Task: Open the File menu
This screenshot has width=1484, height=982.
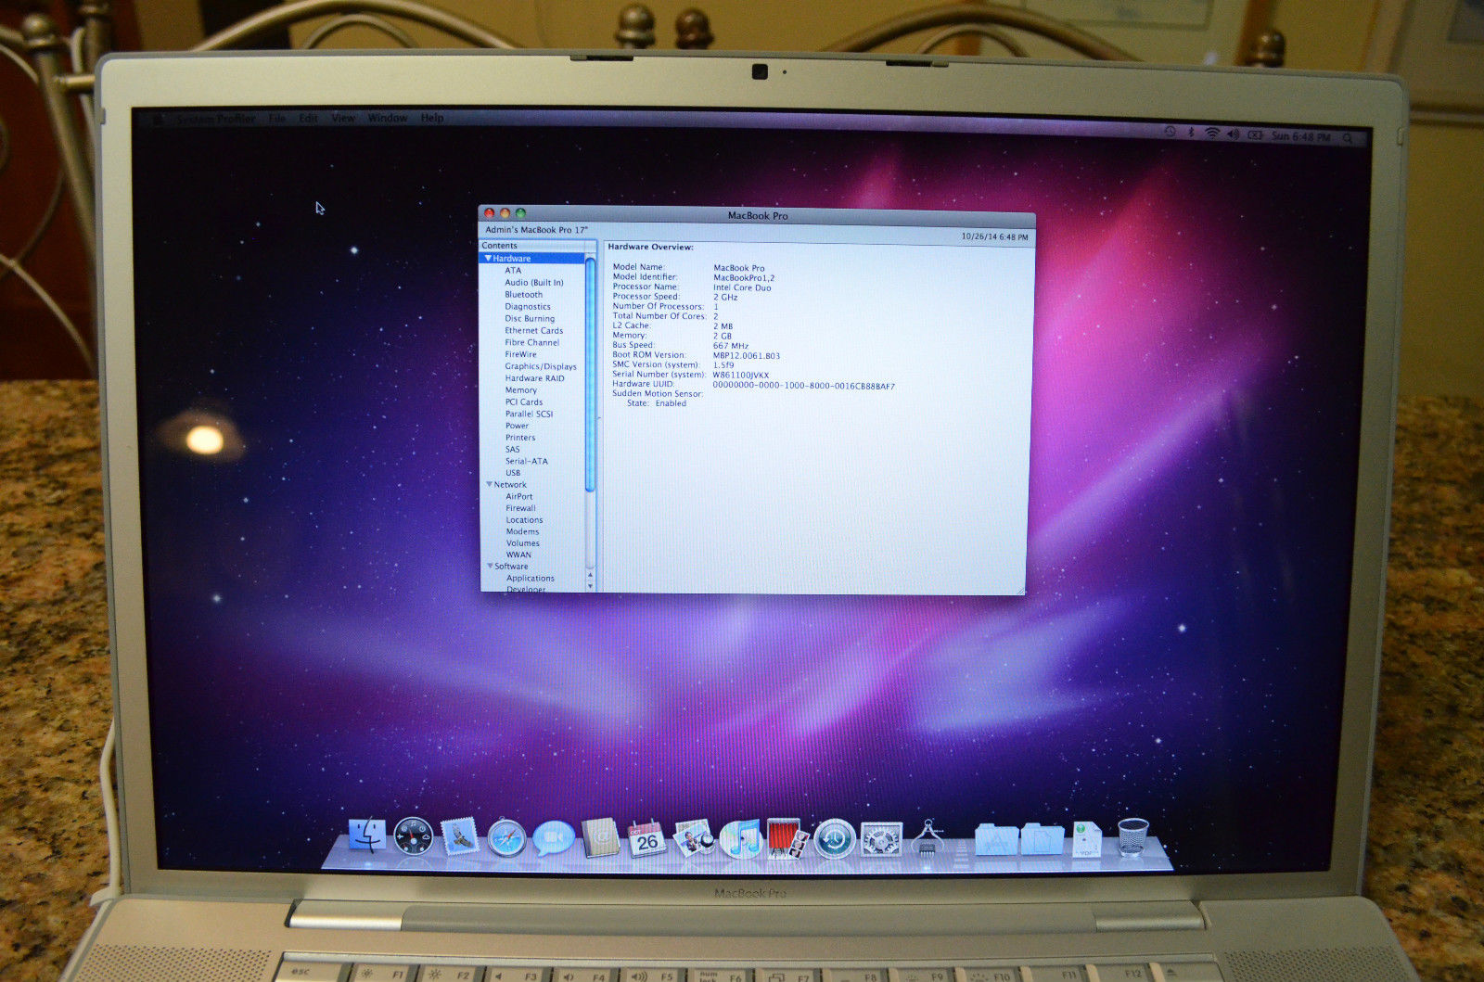Action: pyautogui.click(x=277, y=119)
